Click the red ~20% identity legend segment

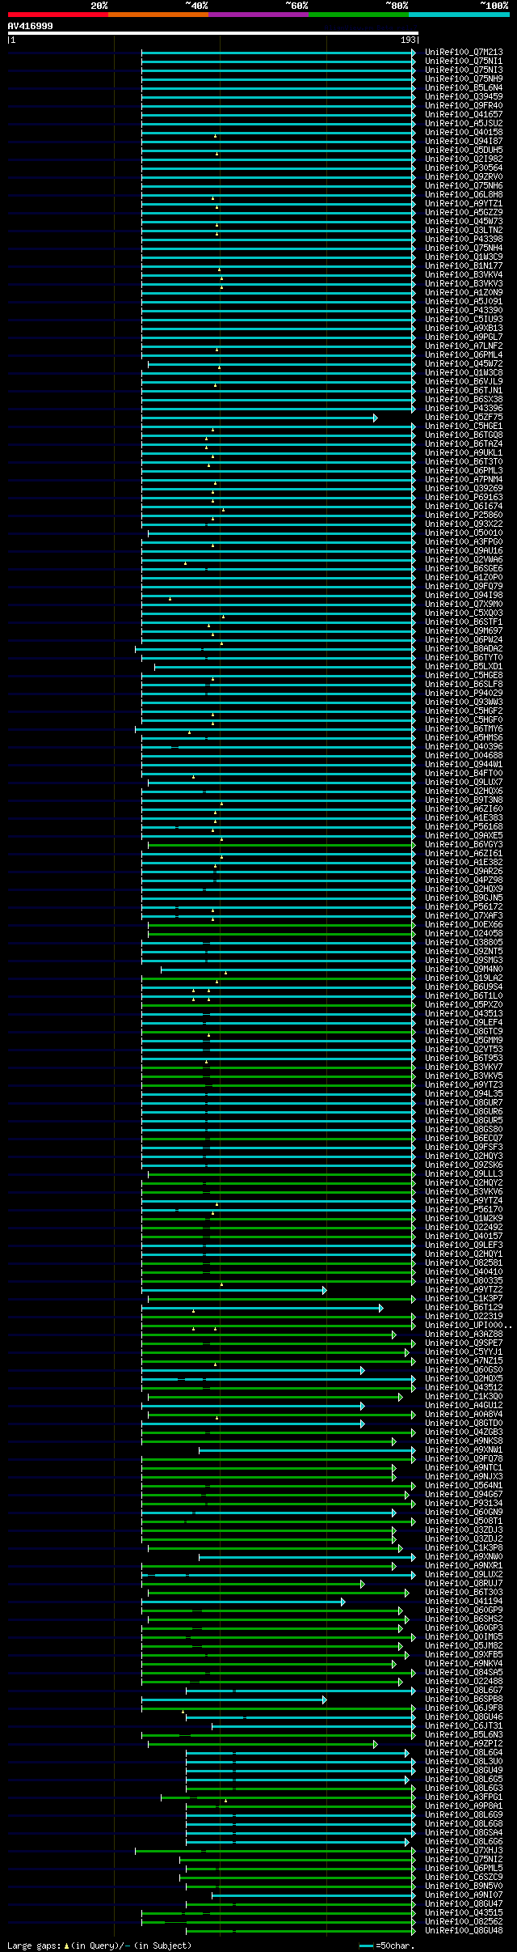(58, 15)
